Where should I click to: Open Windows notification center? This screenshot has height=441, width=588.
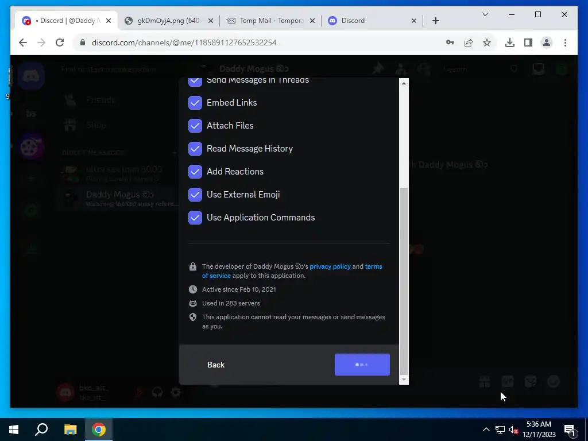click(x=570, y=430)
